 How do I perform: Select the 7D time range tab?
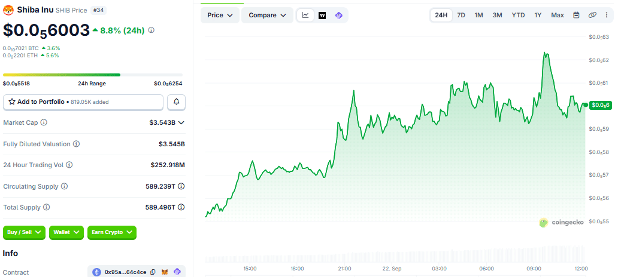461,16
